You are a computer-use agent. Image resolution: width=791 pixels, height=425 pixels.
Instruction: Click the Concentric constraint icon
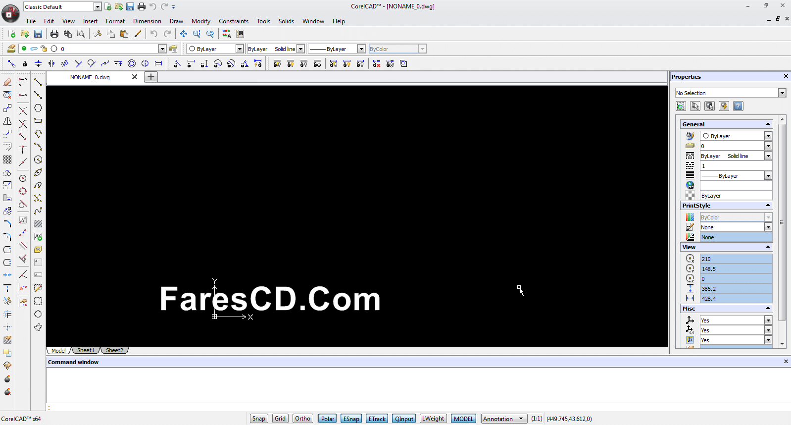coord(132,63)
